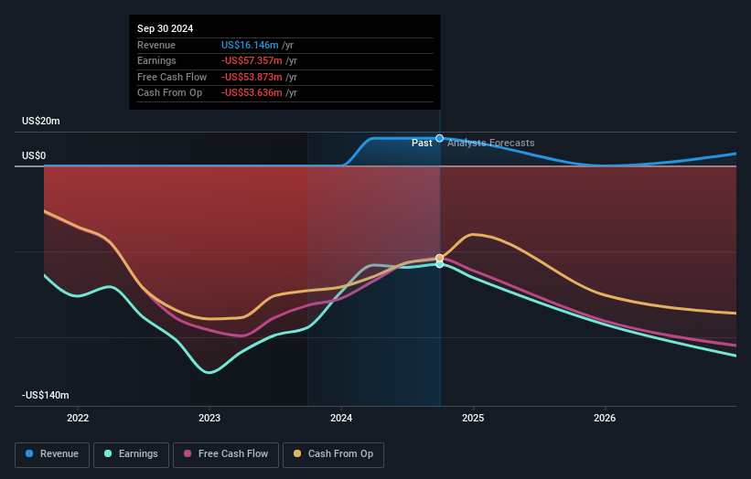
Task: Click the teal Earnings data point marker
Action: point(439,264)
